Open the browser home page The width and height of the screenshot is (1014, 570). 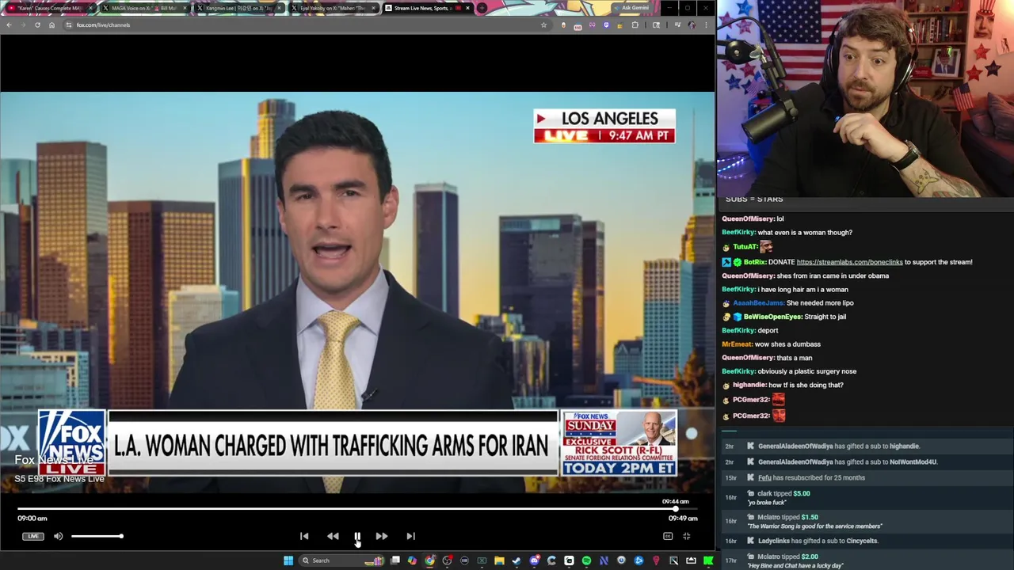(51, 25)
